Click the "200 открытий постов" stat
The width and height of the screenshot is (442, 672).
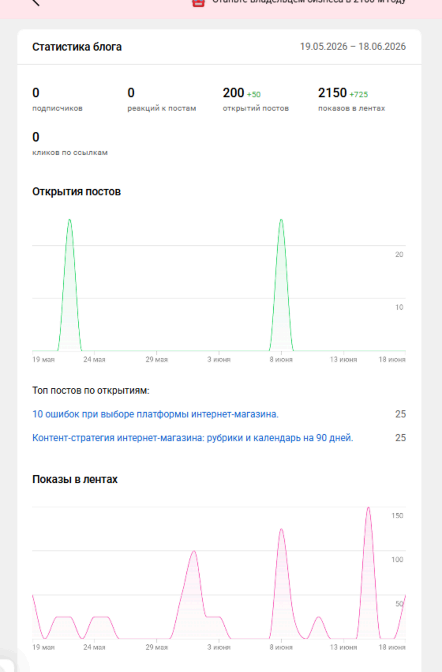pyautogui.click(x=256, y=99)
